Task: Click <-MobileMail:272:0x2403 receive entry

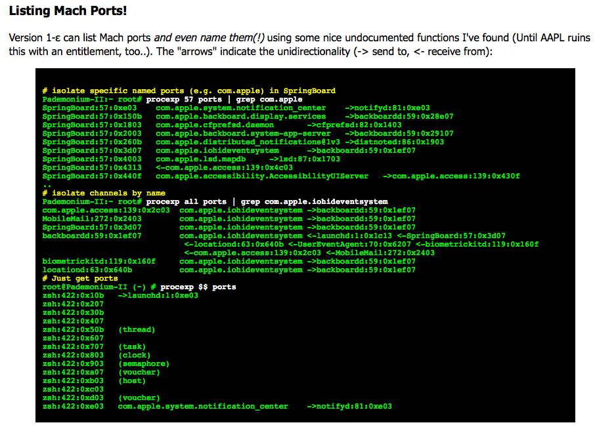Action: [x=380, y=253]
